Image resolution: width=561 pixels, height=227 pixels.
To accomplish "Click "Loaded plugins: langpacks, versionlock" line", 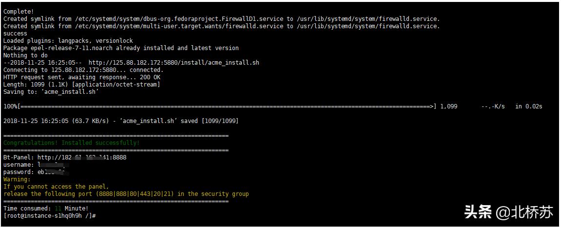I will point(68,41).
